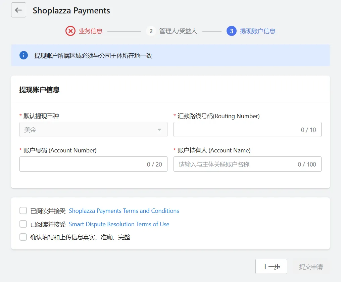Click the blue info icon in banner
Screen dimensions: 341x282
(23, 55)
